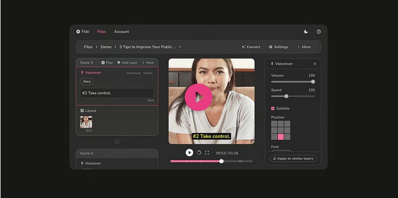Click the '#2 Take control.' text field
The image size is (398, 198).
pyautogui.click(x=117, y=93)
